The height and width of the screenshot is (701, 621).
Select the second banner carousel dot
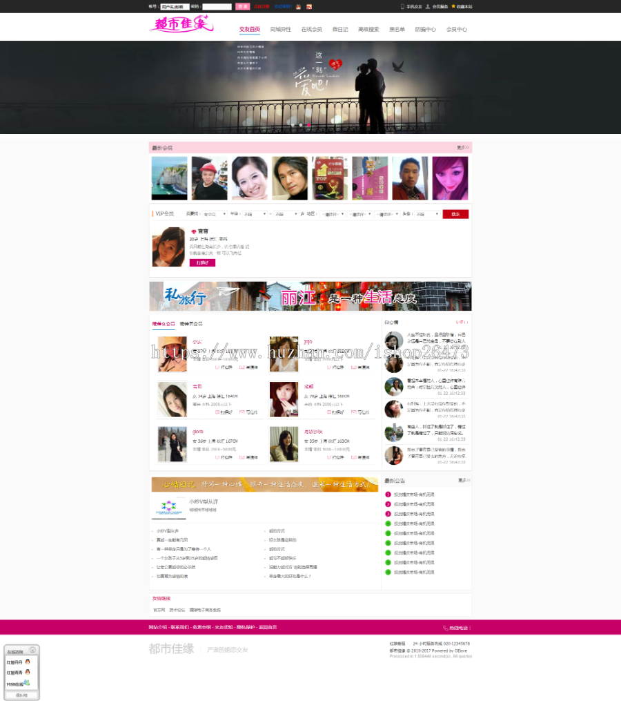pyautogui.click(x=301, y=125)
